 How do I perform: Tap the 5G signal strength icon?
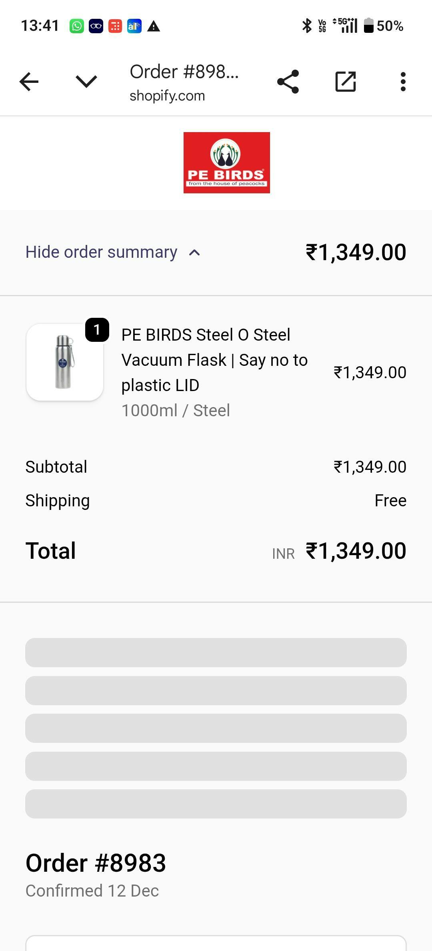tap(345, 26)
